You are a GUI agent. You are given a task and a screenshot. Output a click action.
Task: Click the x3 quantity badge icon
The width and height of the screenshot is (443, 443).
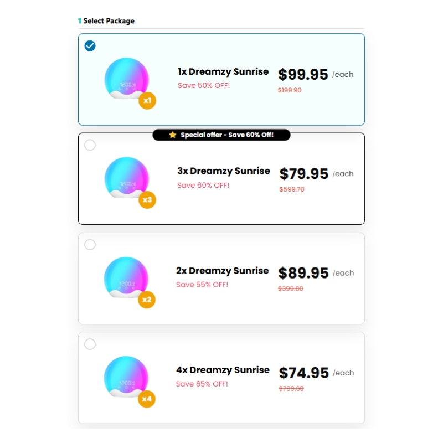(147, 200)
